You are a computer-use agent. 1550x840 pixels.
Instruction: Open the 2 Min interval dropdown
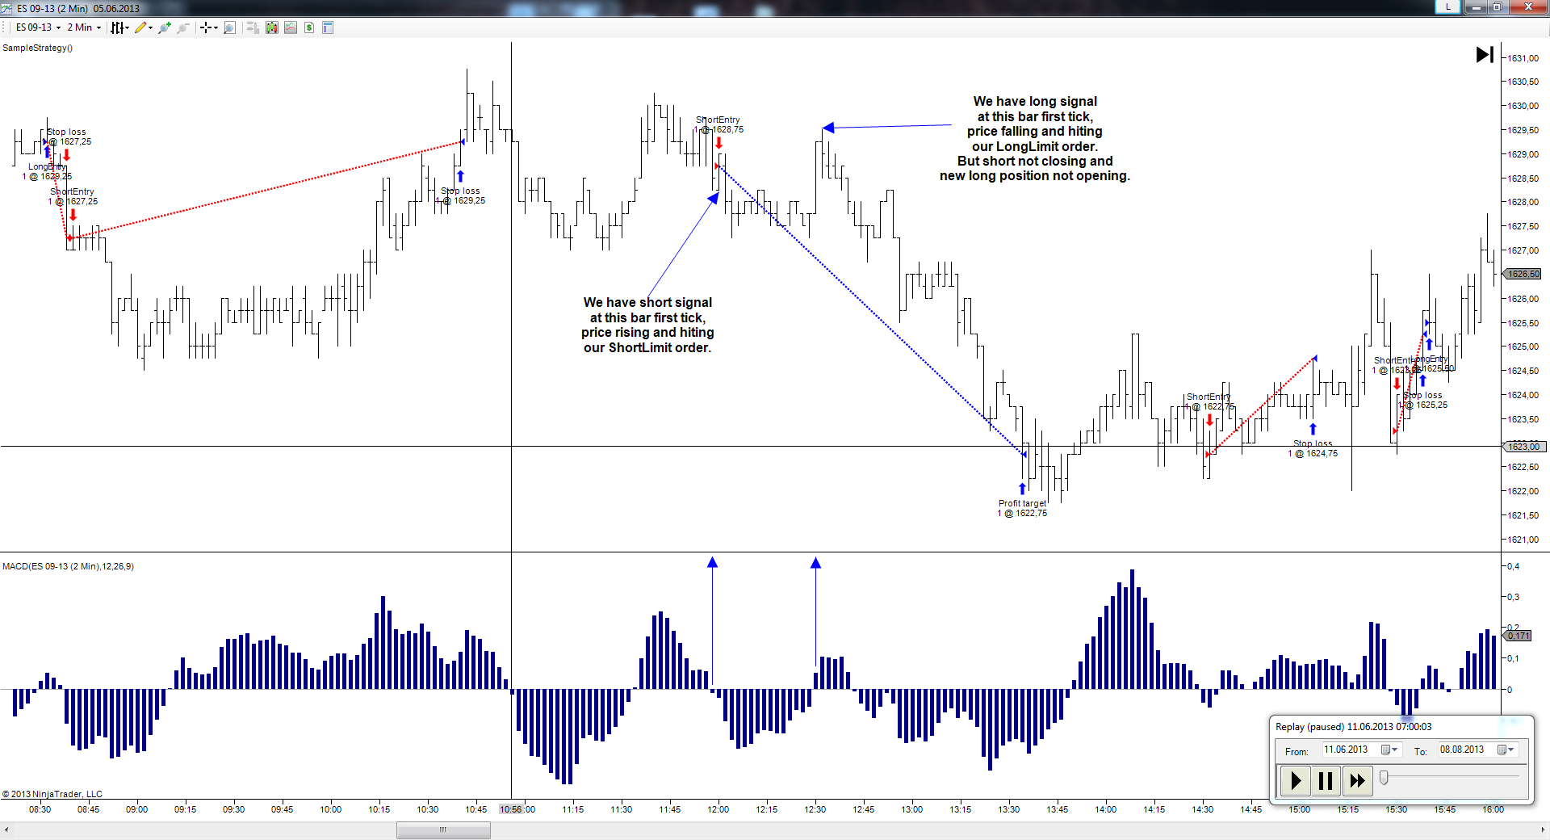(x=84, y=27)
